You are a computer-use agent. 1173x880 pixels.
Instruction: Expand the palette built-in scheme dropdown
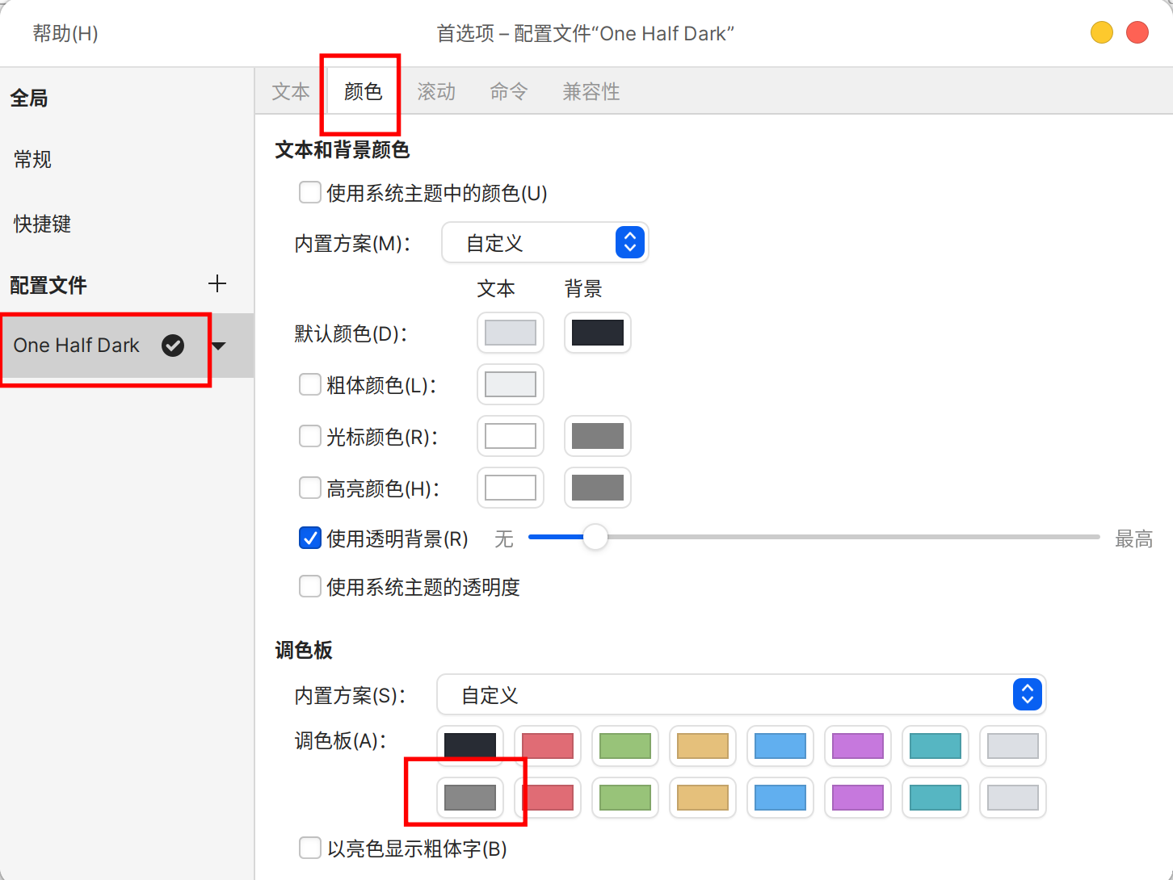(741, 695)
